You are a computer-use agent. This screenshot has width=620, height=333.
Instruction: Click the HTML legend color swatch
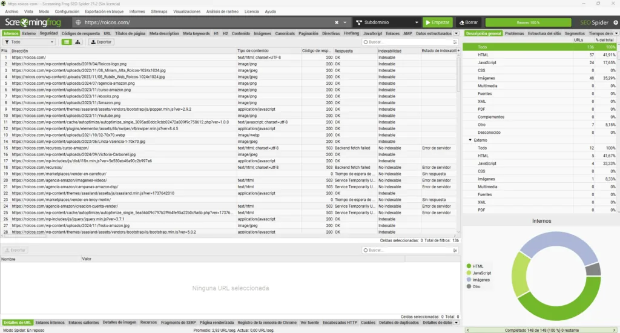click(469, 266)
